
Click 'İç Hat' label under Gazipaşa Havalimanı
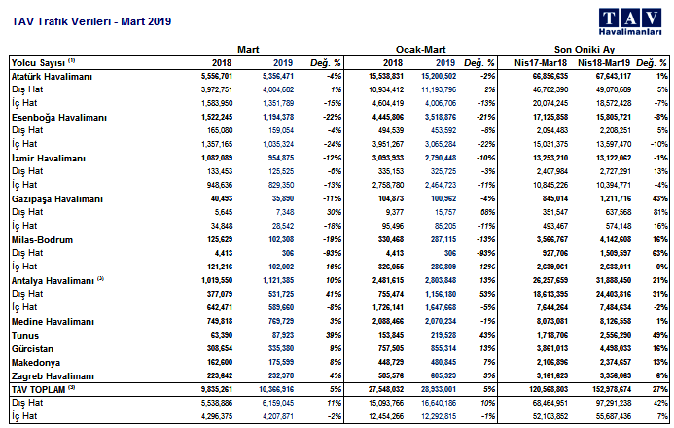tap(24, 226)
